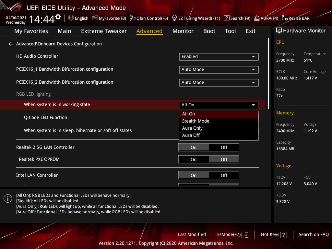Open the Tool tab
This screenshot has height=249, width=332.
231,31
